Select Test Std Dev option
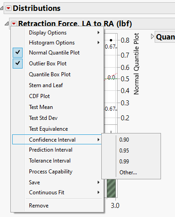This screenshot has width=175, height=217. tap(58, 118)
